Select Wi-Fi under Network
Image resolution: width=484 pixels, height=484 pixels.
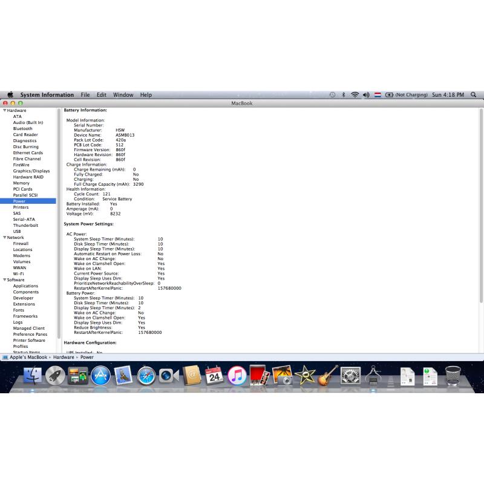[18, 273]
